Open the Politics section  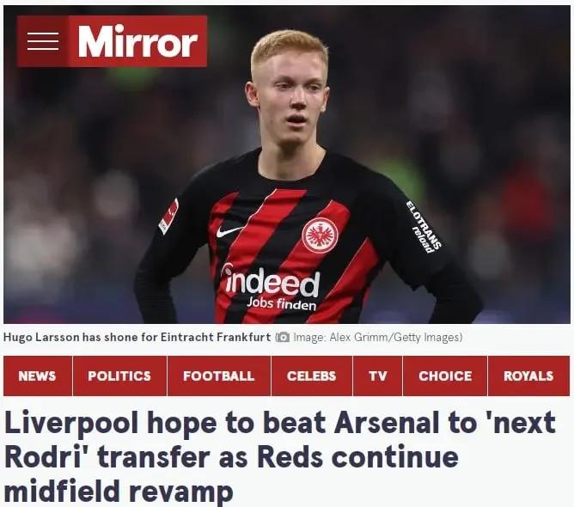119,376
